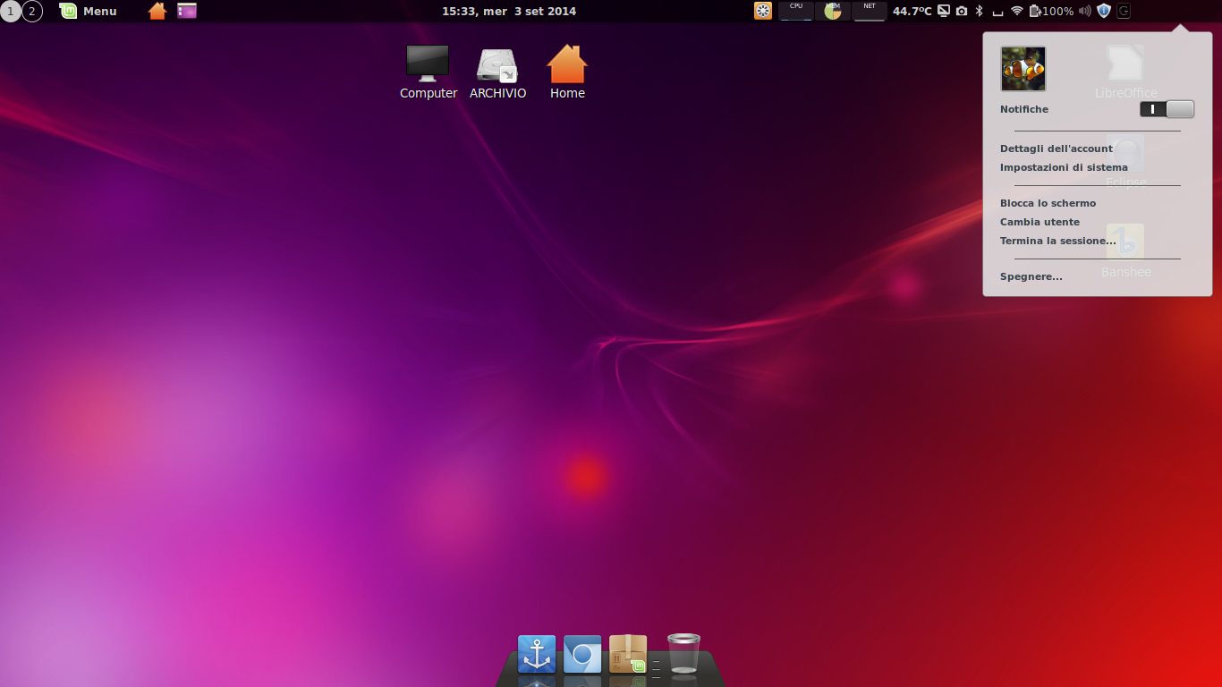Launch Chromium from the dock

click(582, 654)
